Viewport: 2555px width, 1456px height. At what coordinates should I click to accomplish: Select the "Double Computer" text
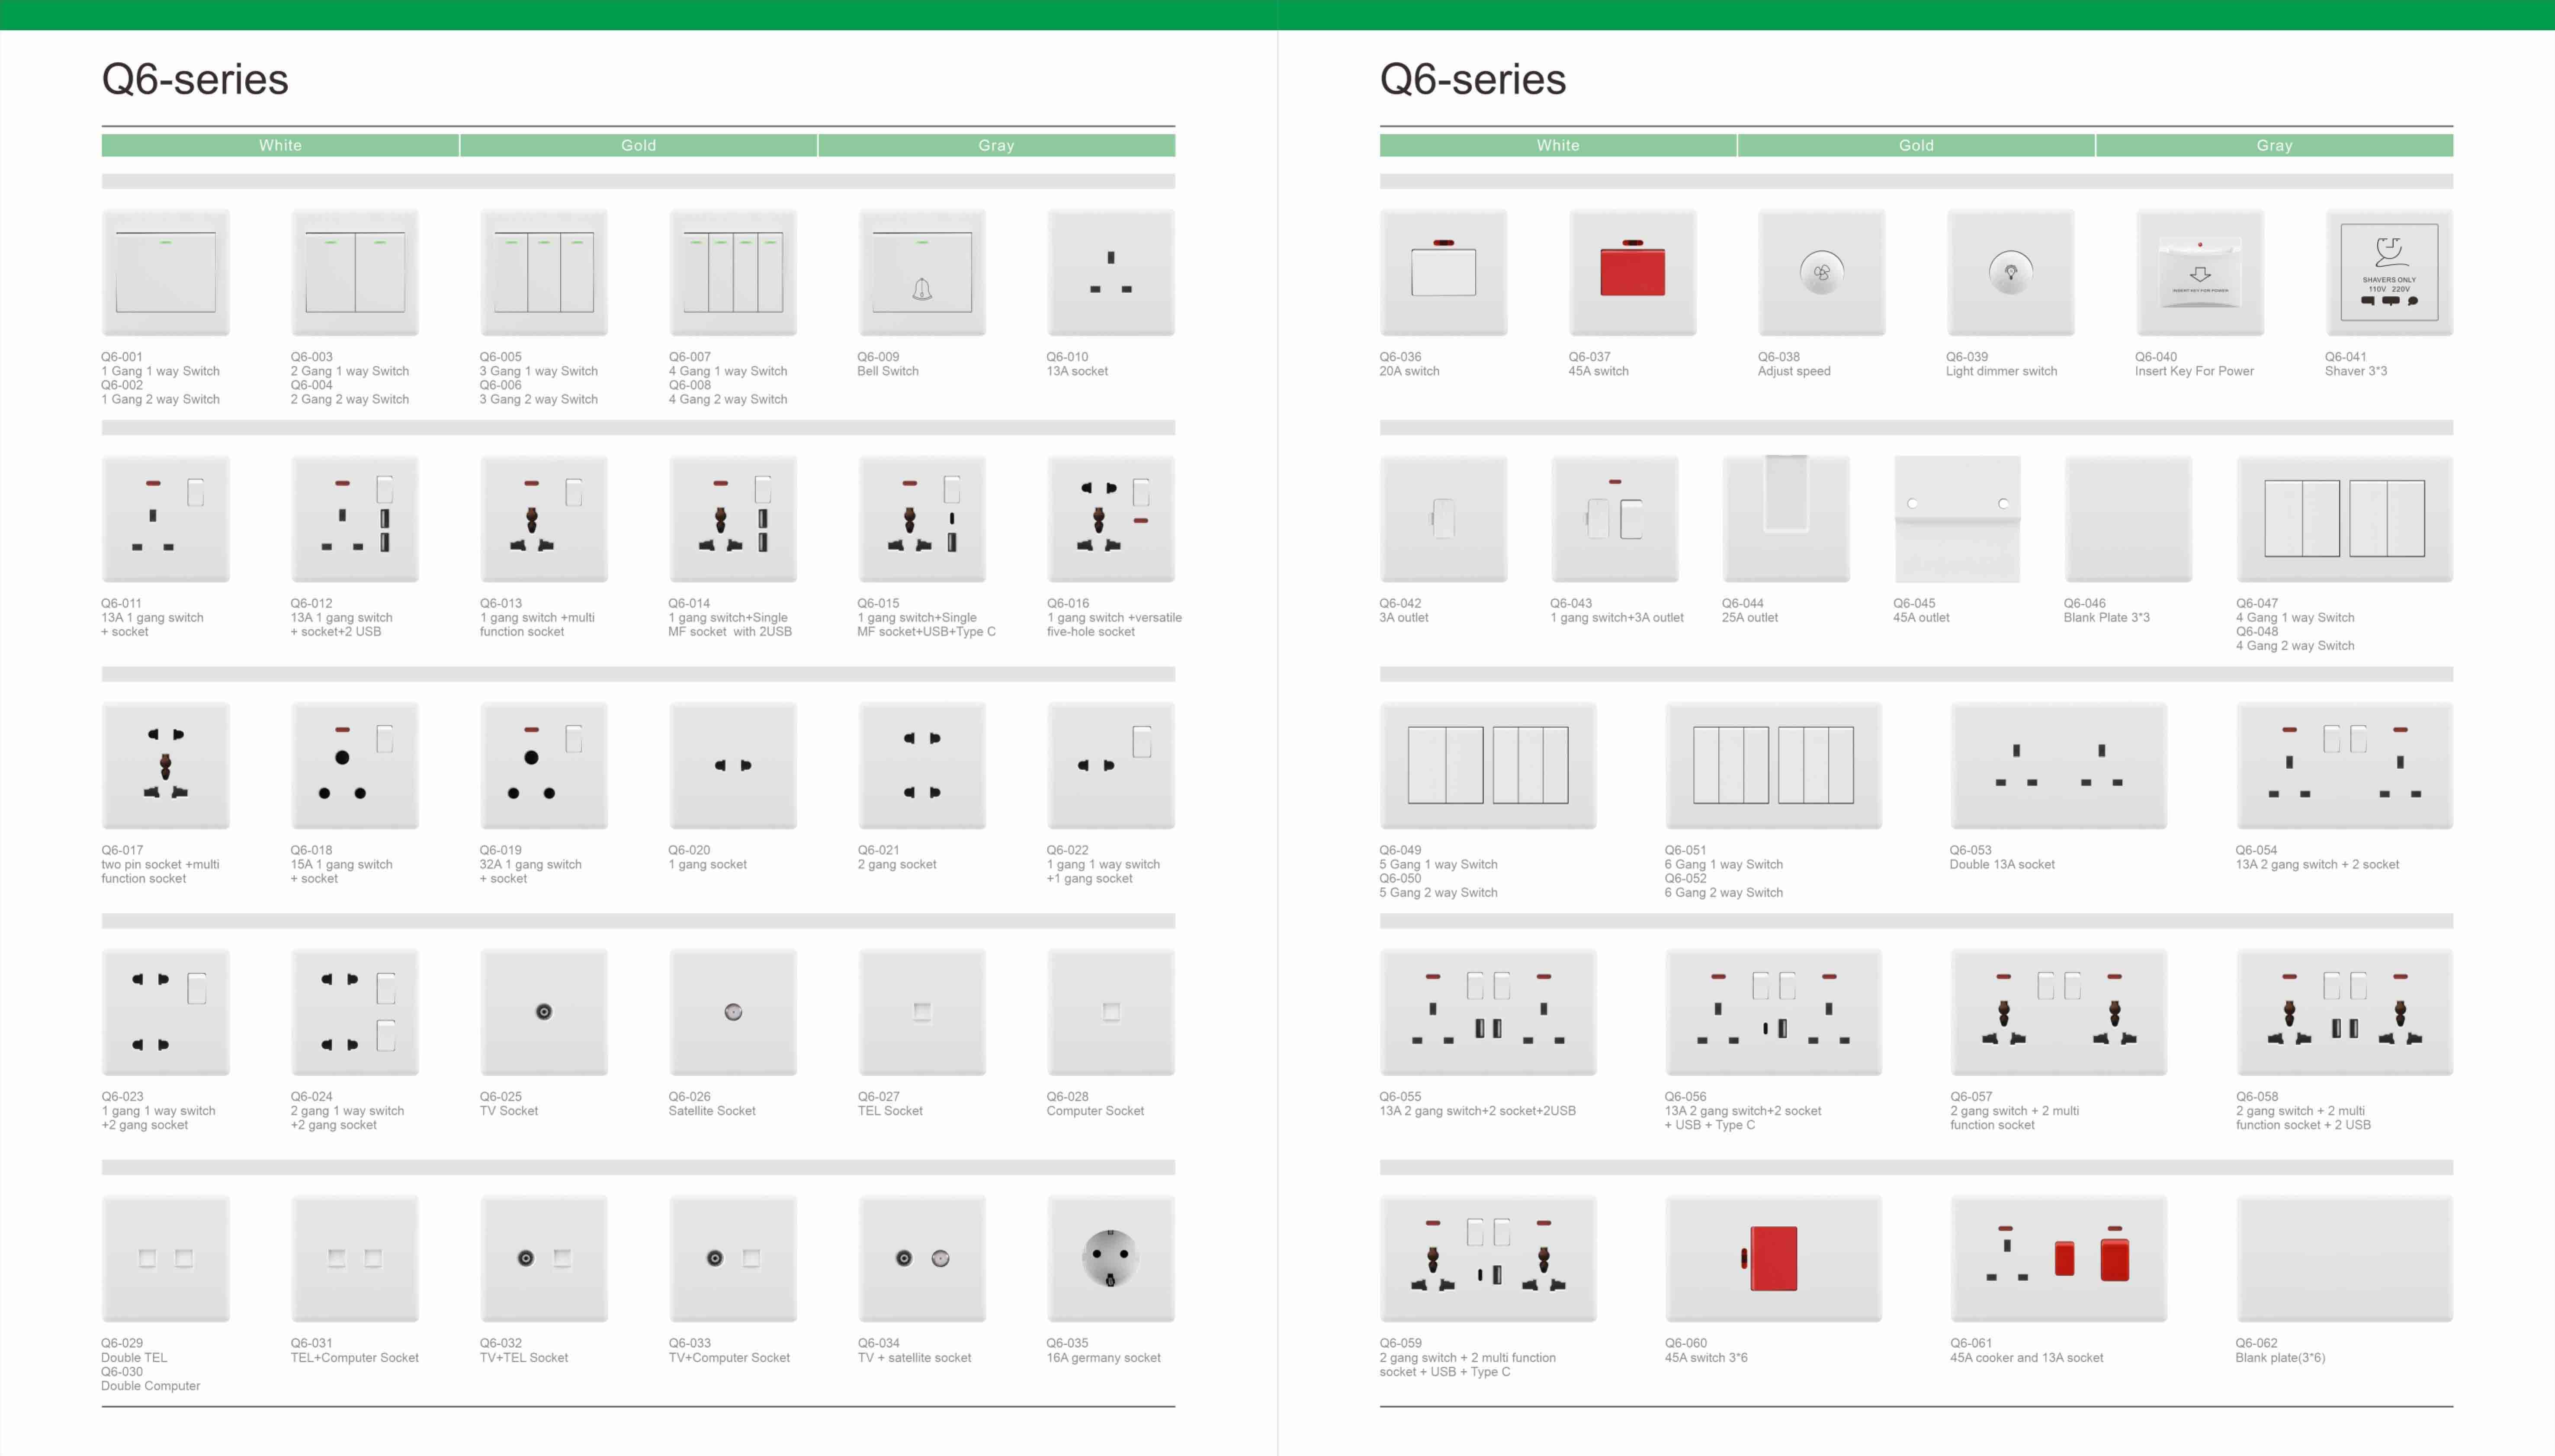click(150, 1386)
